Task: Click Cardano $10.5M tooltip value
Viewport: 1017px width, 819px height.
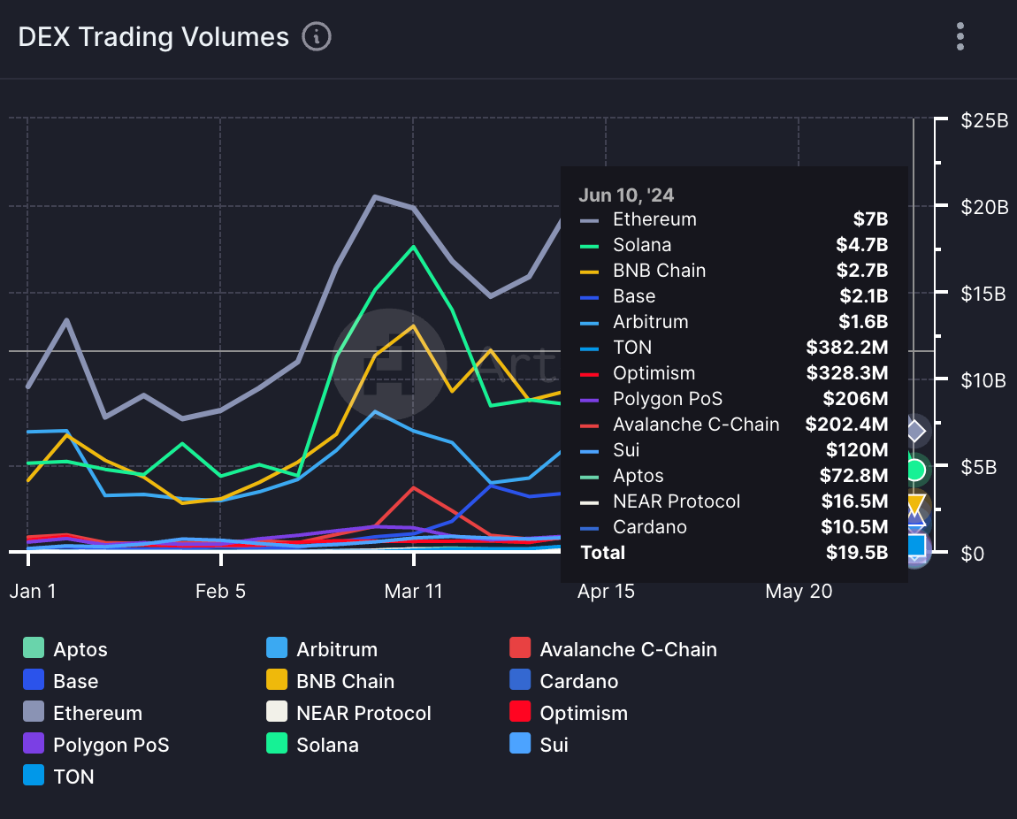Action: [x=854, y=526]
